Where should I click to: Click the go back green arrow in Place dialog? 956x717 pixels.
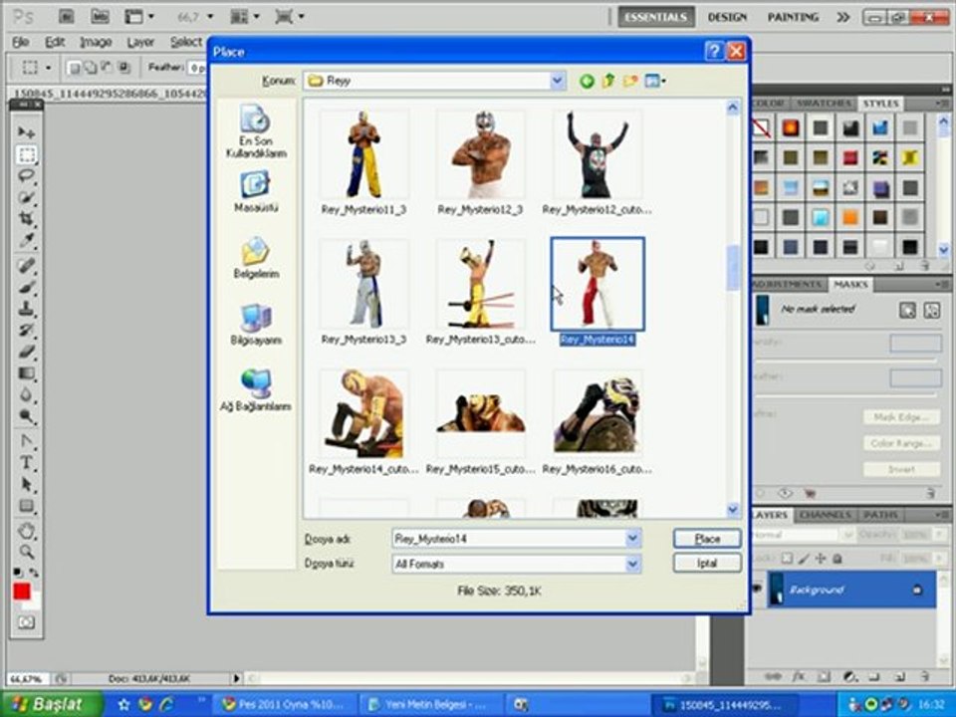(587, 81)
